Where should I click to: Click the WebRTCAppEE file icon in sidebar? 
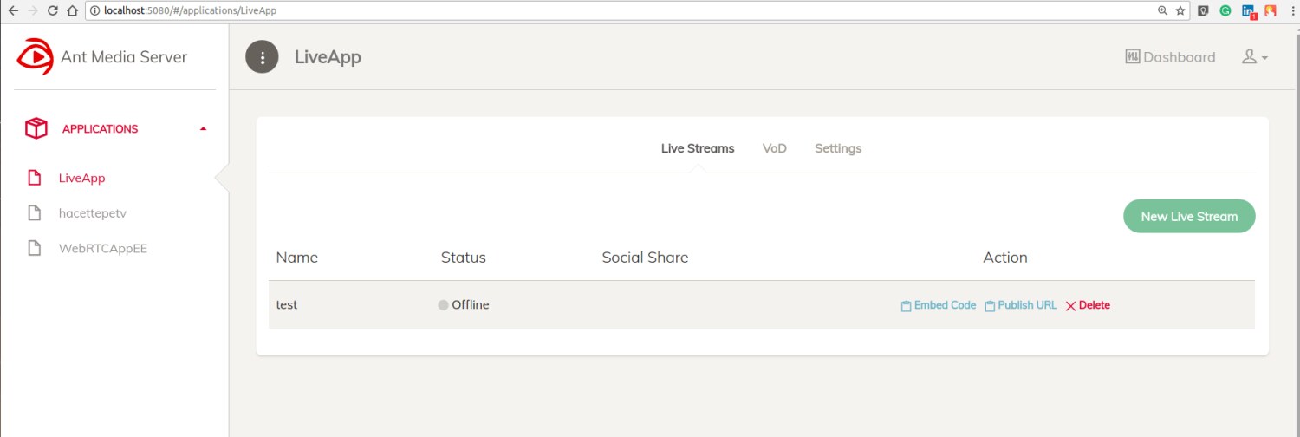click(x=35, y=248)
